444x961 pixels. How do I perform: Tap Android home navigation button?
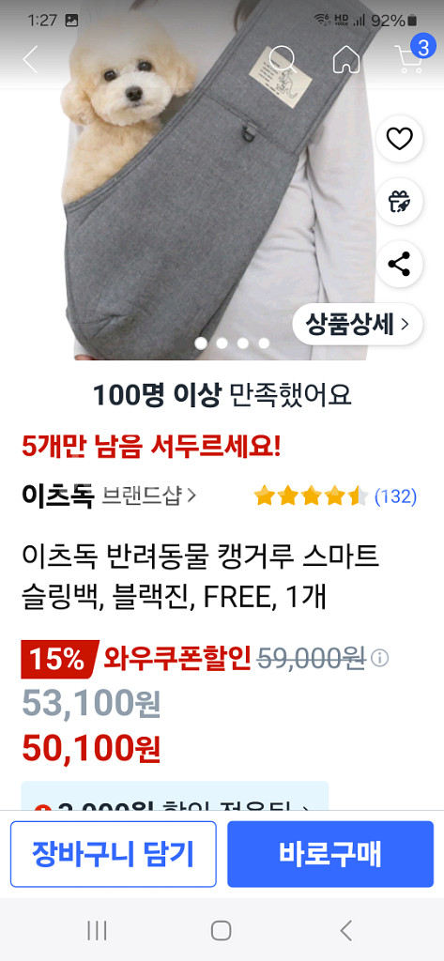tap(222, 930)
